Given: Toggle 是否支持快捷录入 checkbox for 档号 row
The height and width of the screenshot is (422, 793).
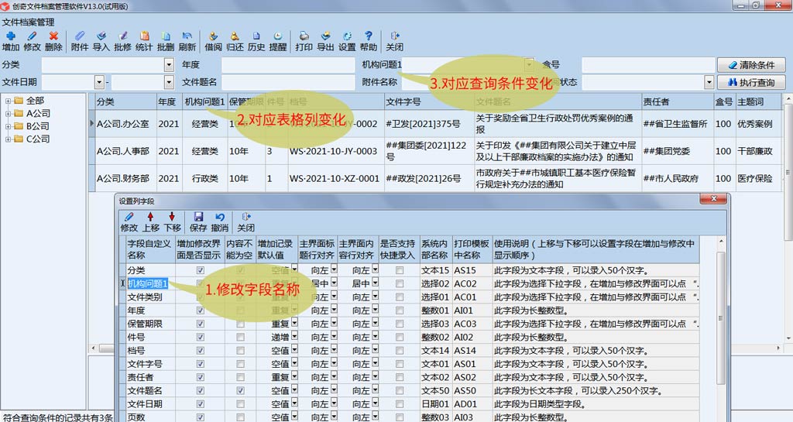Looking at the screenshot, I should click(400, 351).
